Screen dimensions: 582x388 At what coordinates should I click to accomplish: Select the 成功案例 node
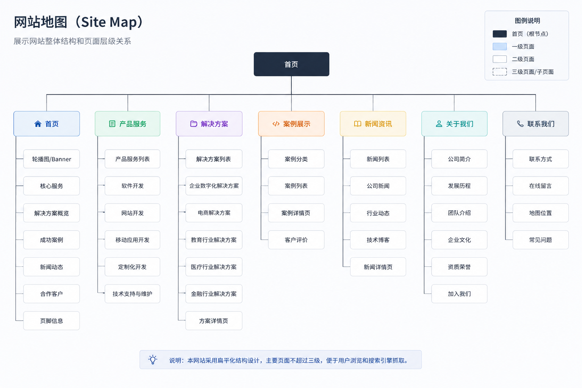pyautogui.click(x=52, y=240)
